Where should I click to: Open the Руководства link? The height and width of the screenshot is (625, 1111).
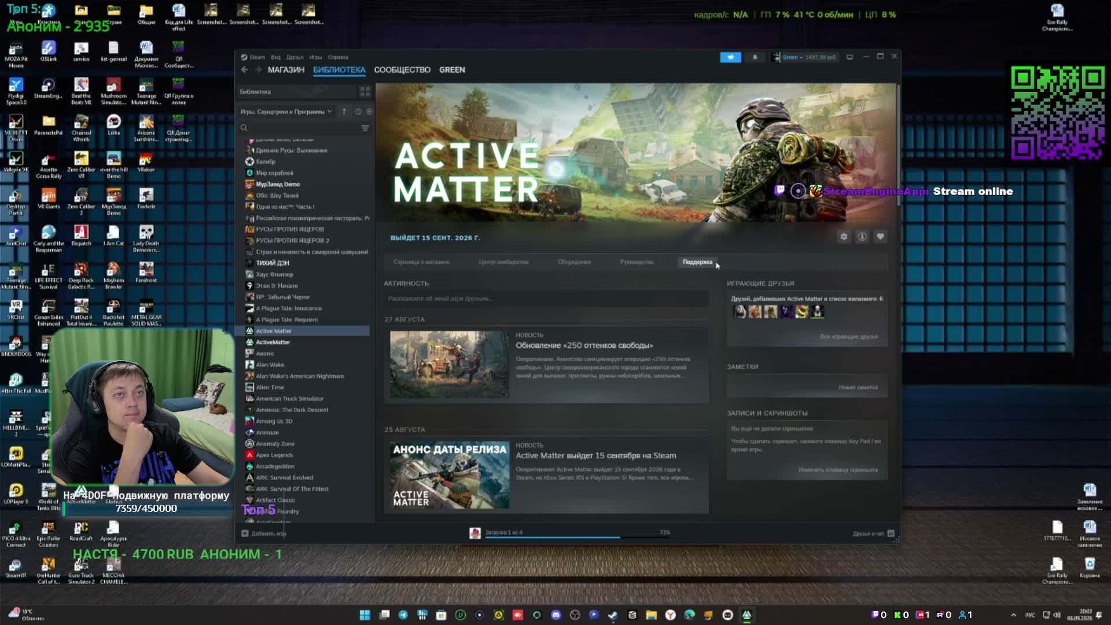637,262
